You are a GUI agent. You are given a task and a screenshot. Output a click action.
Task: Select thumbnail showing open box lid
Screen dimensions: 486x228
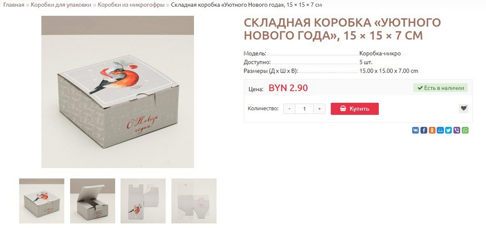coord(93,201)
